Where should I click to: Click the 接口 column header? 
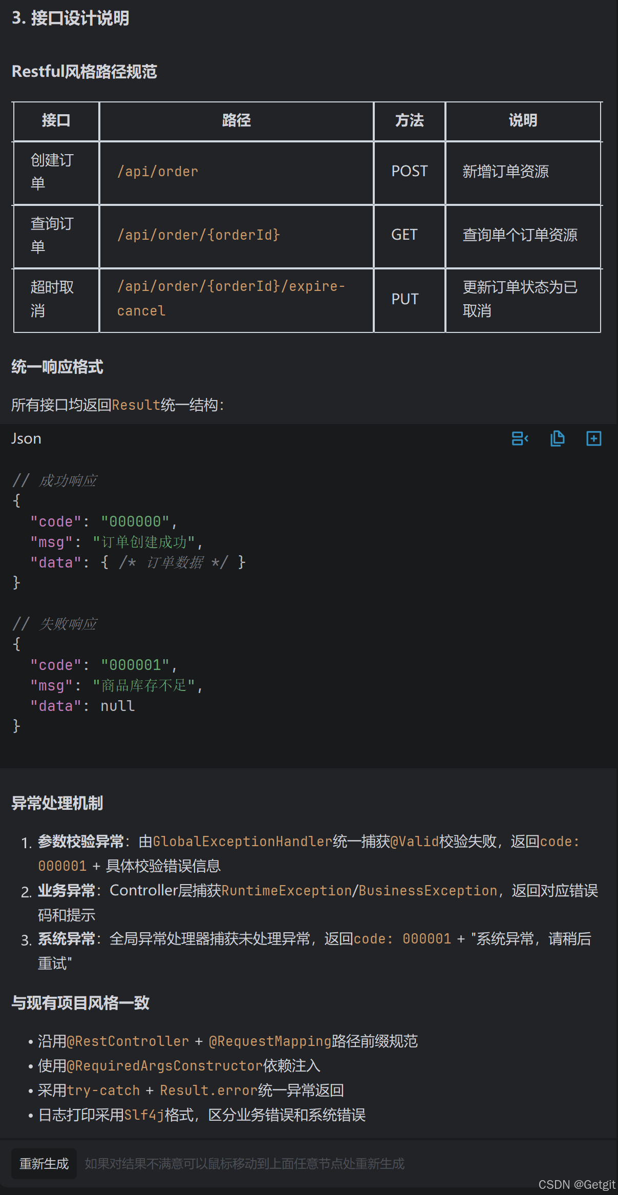tap(56, 121)
